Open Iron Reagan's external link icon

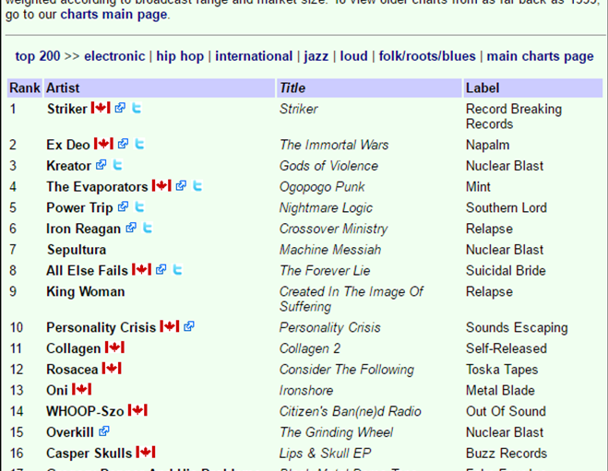[x=131, y=229]
